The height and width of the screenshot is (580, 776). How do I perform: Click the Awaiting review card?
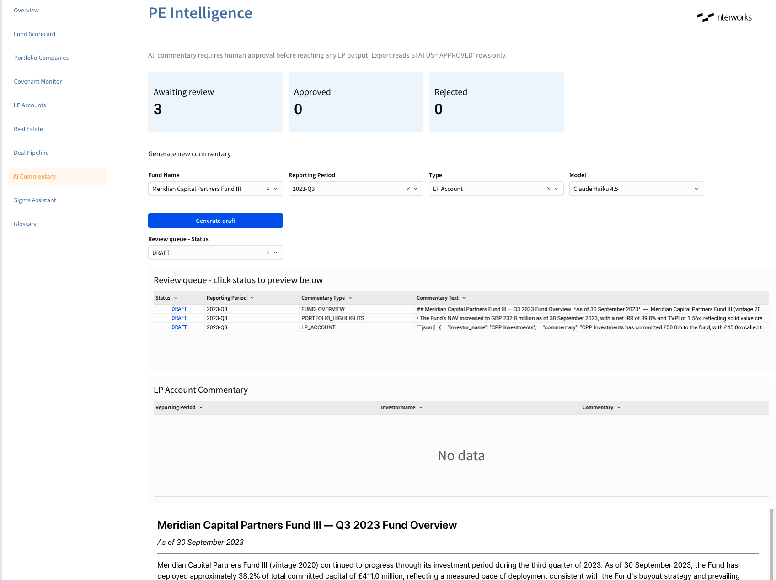tap(215, 102)
